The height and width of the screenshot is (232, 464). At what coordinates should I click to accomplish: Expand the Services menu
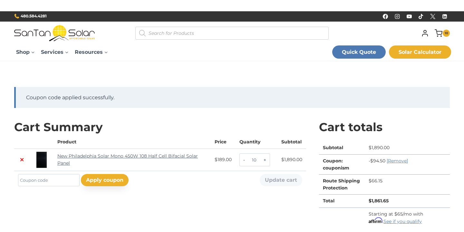click(x=54, y=52)
